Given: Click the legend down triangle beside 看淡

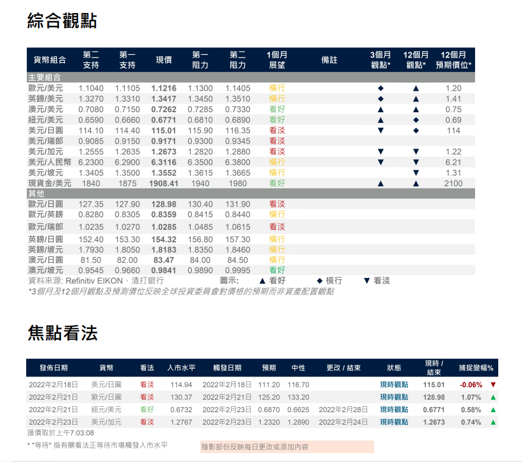Looking at the screenshot, I should pos(367,281).
